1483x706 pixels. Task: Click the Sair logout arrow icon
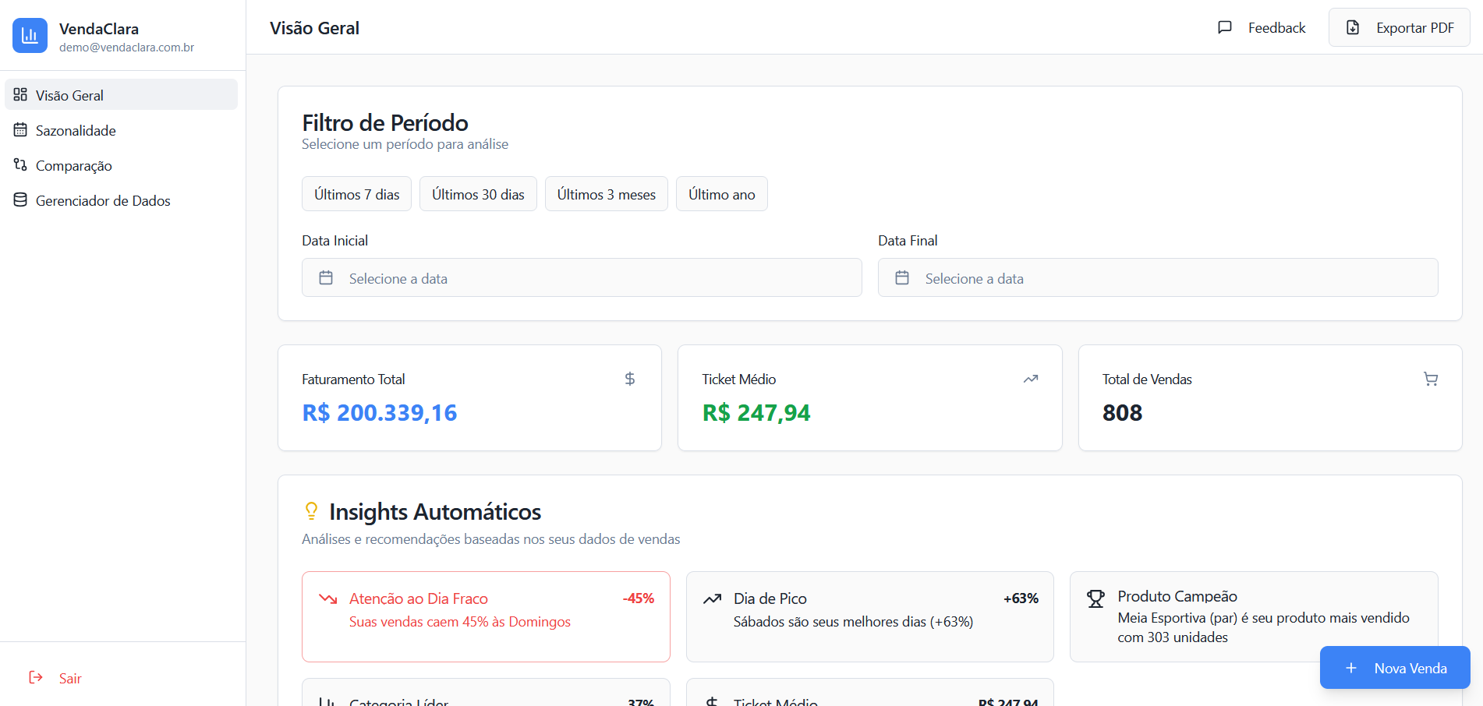pos(36,677)
